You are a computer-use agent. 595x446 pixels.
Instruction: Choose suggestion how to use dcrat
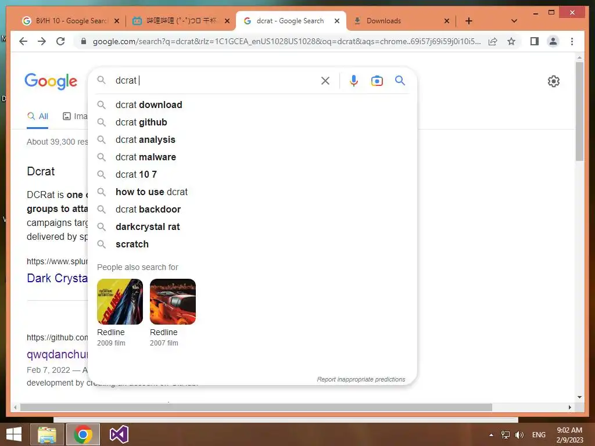252,192
